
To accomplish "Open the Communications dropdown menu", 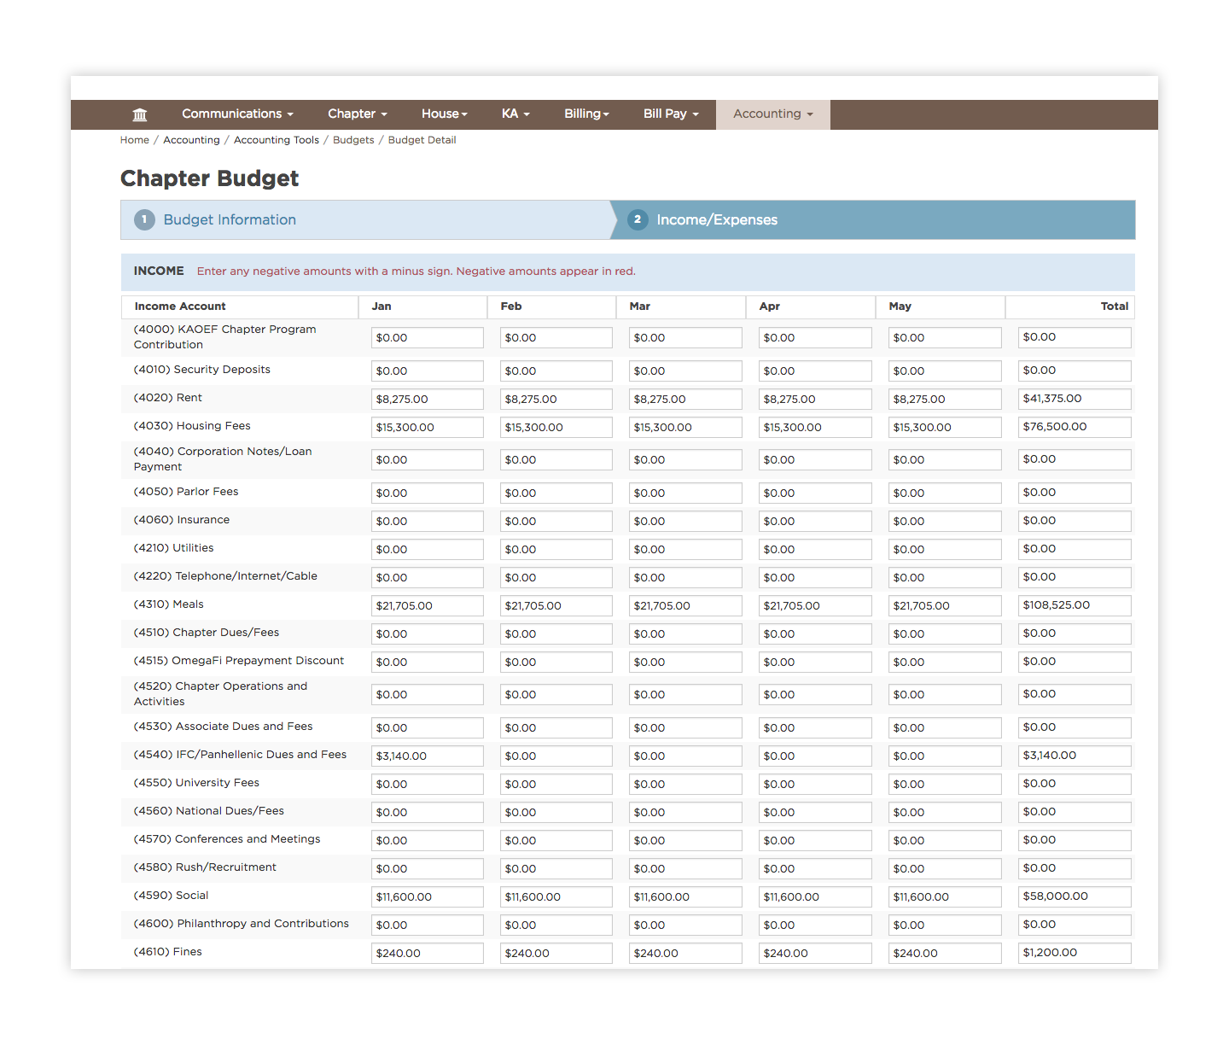I will (x=236, y=114).
